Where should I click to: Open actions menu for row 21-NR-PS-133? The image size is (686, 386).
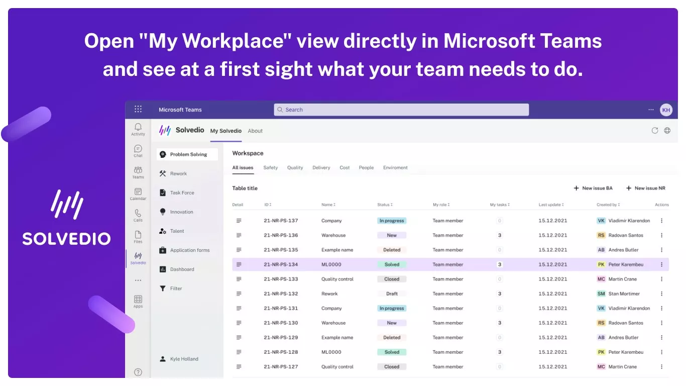click(661, 279)
